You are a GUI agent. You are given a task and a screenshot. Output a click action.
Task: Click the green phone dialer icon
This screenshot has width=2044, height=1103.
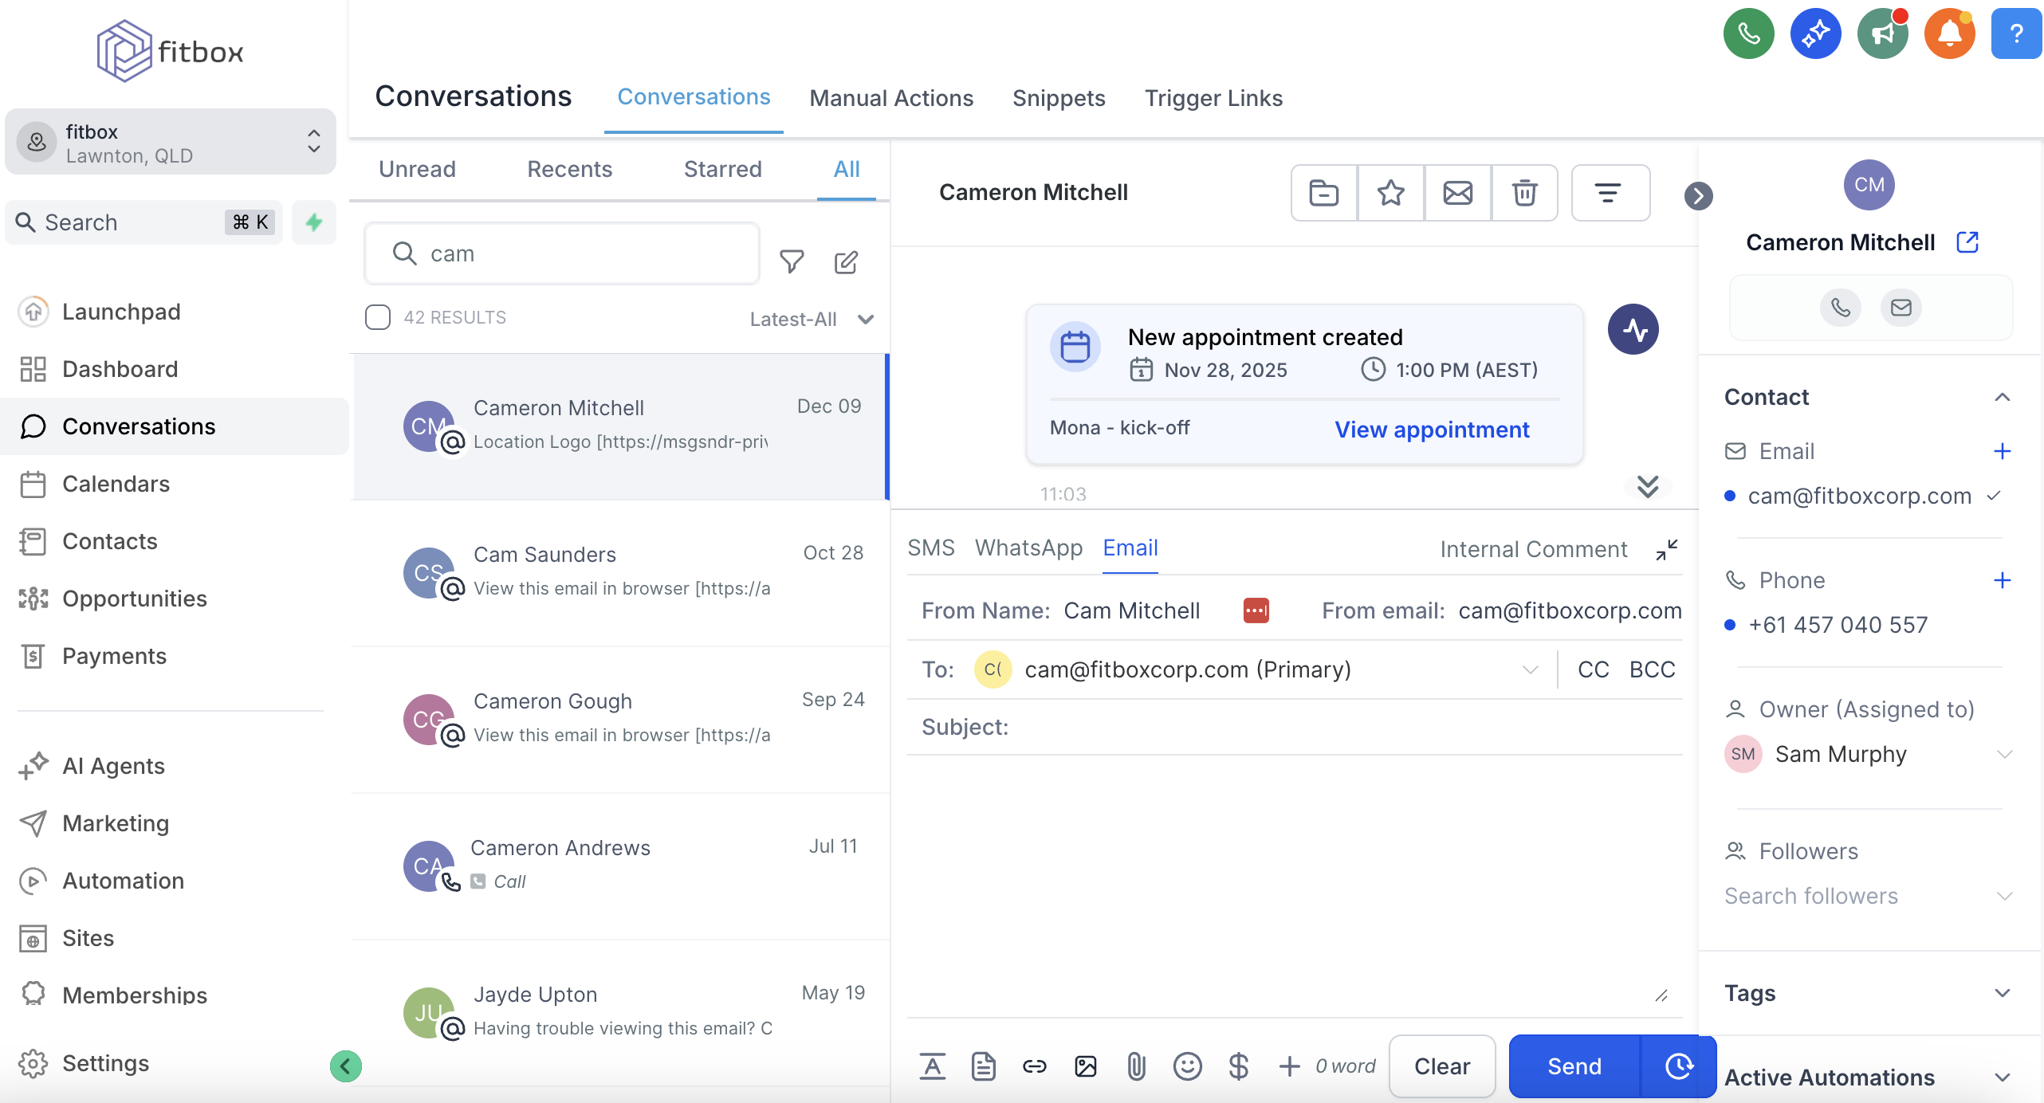[x=1748, y=33]
